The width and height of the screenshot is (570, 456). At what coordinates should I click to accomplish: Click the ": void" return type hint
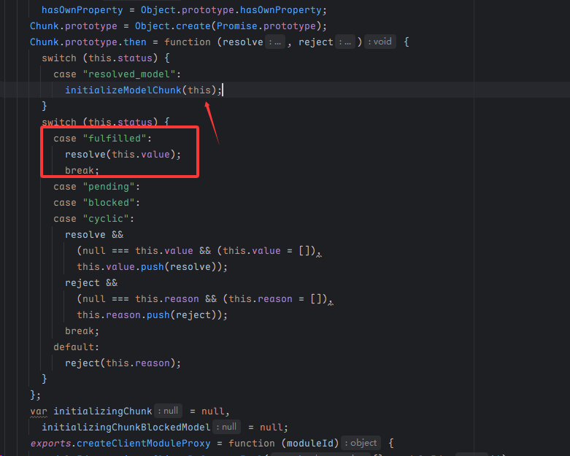[379, 42]
